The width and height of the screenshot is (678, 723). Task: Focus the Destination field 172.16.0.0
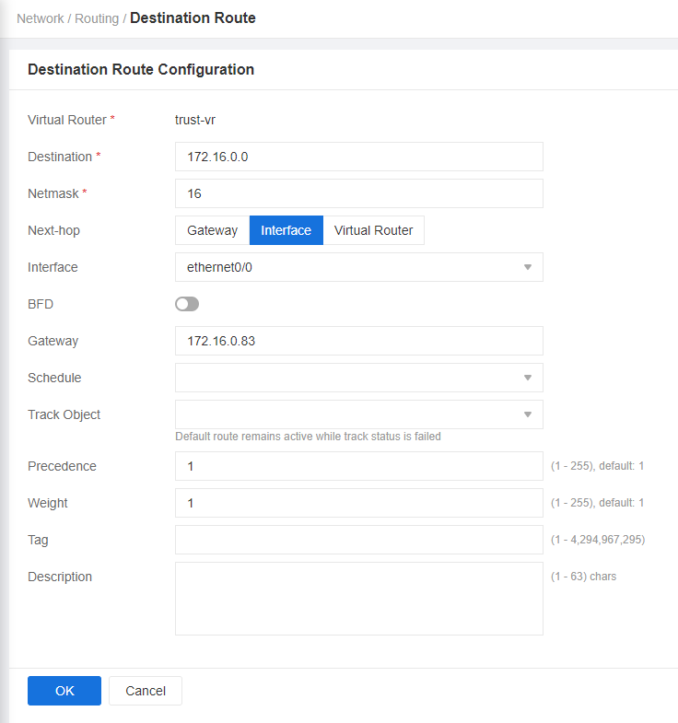coord(359,157)
